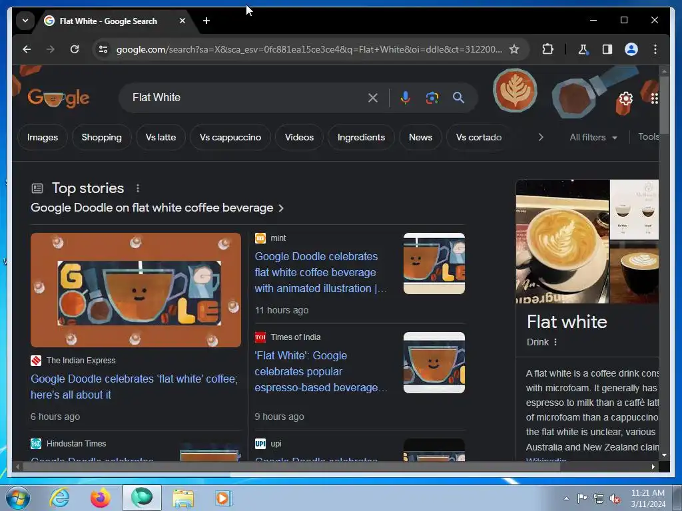Screen dimensions: 682x511
Task: Switch to Videos results
Action: click(x=299, y=137)
